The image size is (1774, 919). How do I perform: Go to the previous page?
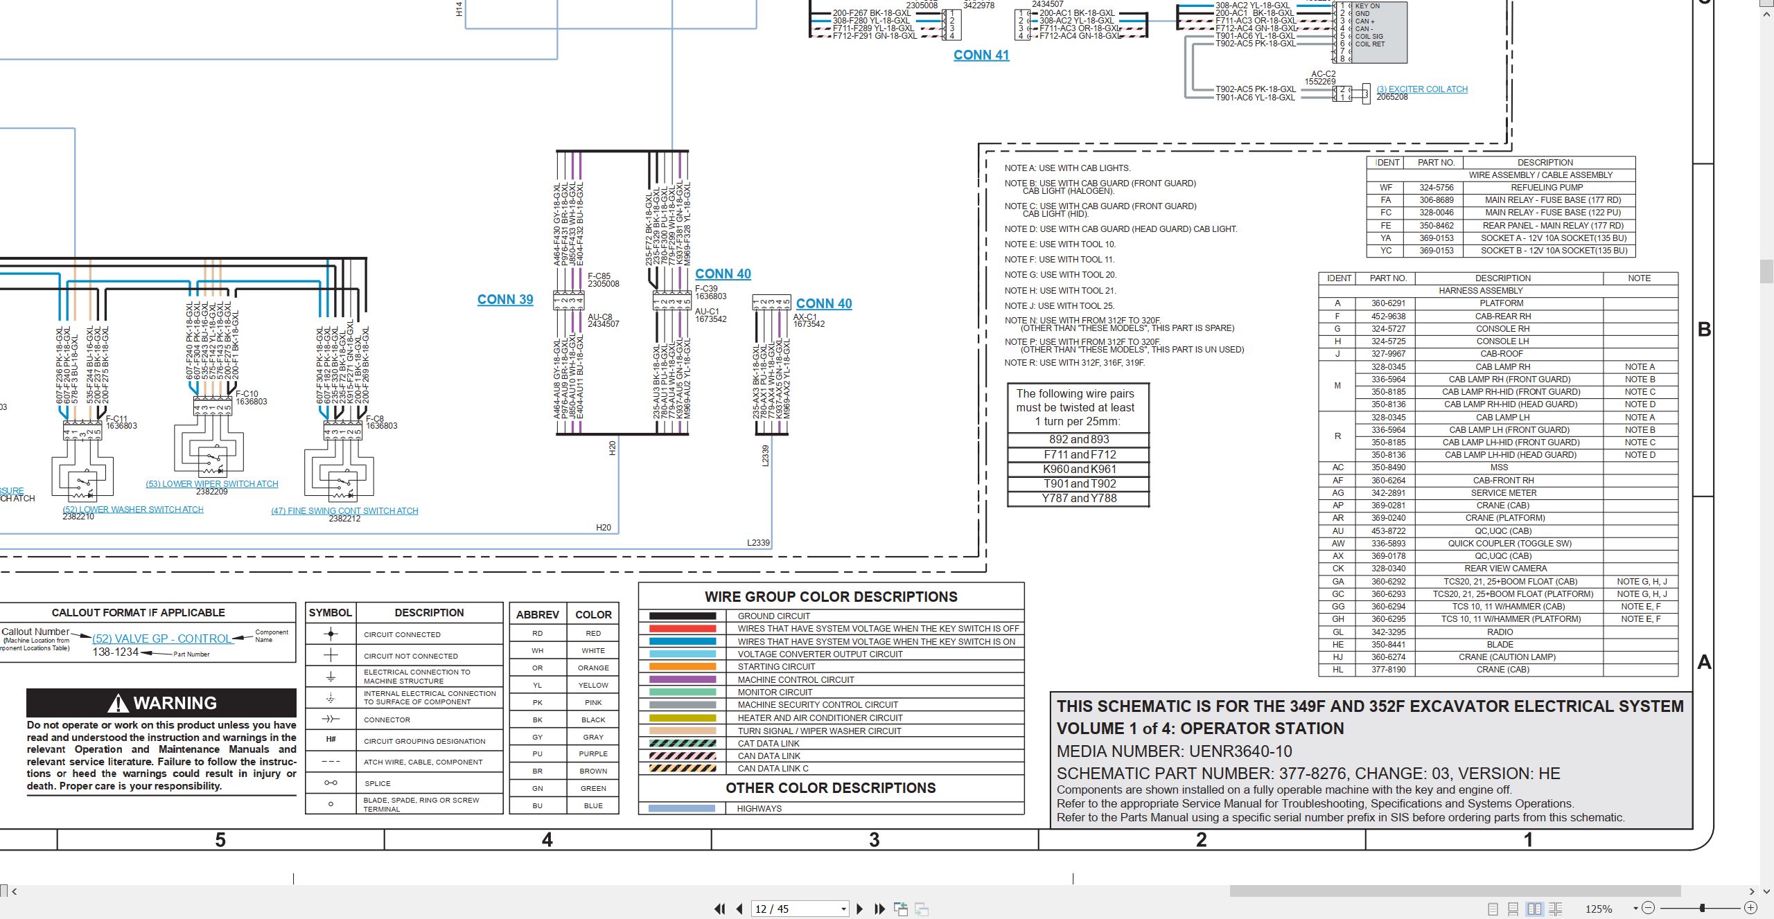[739, 909]
